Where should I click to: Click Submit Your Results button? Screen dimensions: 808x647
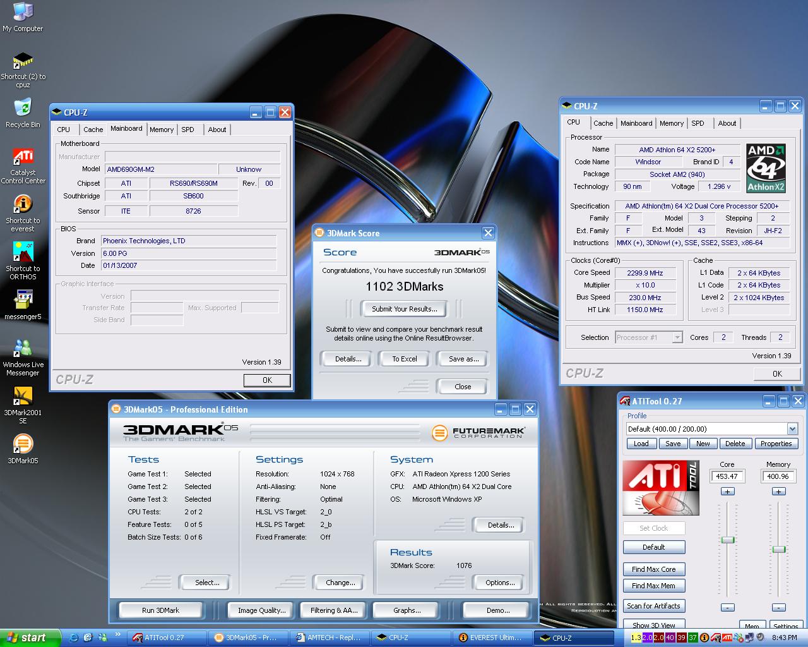point(404,309)
